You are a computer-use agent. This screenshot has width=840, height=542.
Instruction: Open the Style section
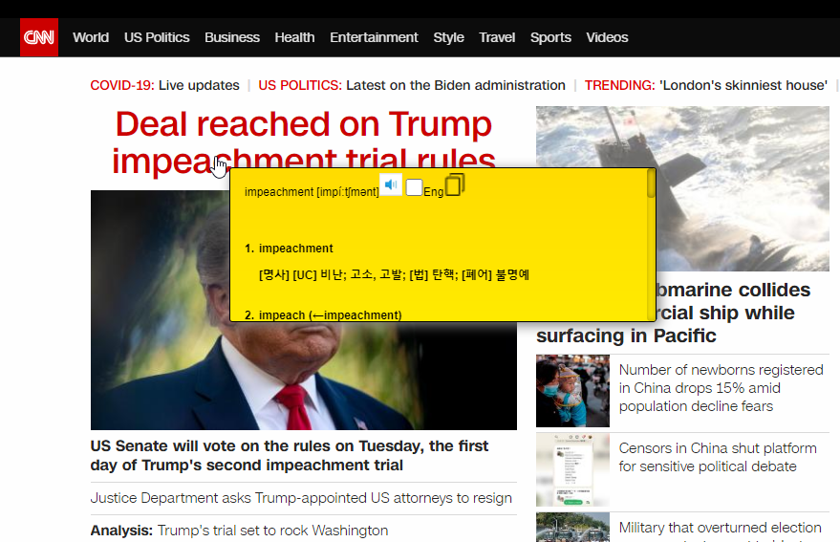tap(448, 37)
